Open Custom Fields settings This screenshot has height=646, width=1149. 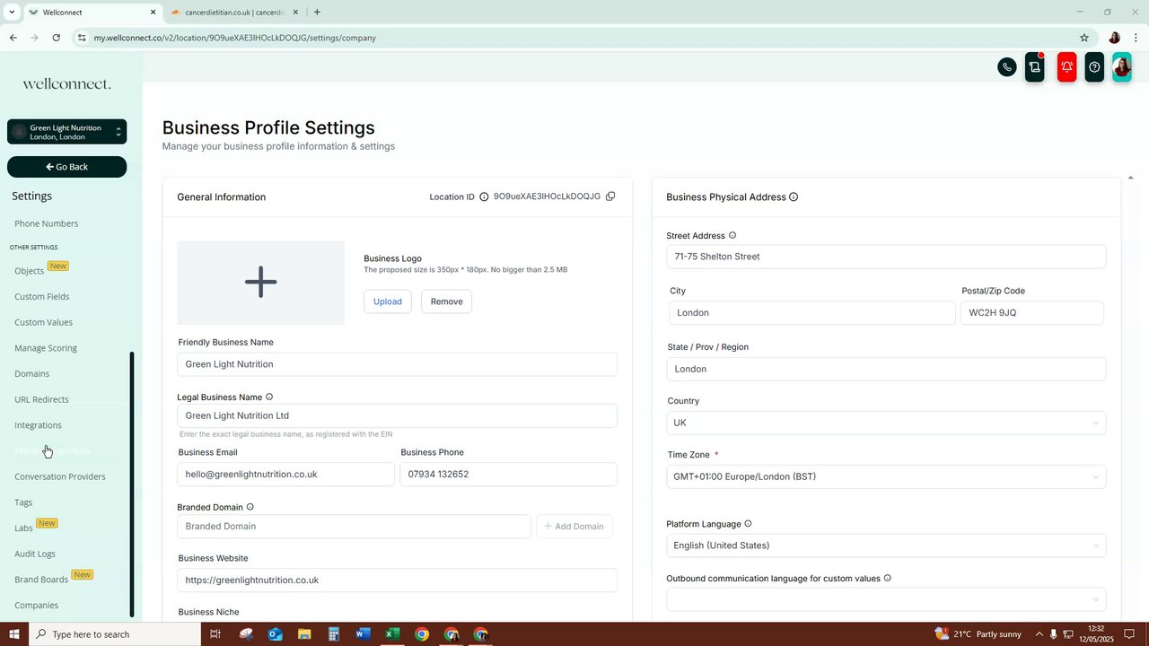(x=42, y=296)
